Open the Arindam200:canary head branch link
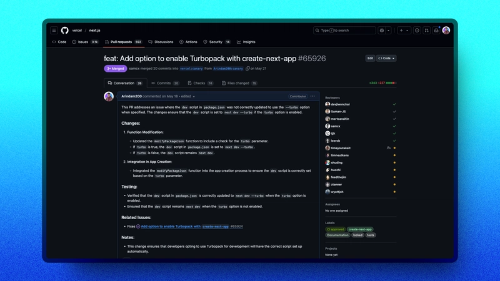500x281 pixels. pos(228,69)
